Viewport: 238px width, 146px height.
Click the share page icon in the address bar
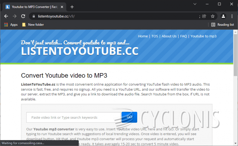[x=204, y=16]
